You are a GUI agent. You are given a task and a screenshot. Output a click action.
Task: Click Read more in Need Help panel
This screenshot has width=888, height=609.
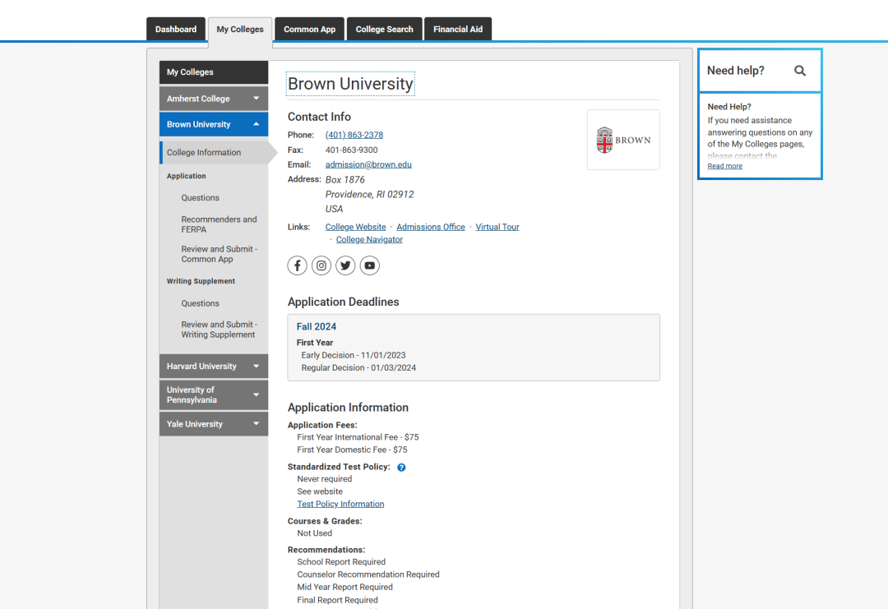(724, 166)
